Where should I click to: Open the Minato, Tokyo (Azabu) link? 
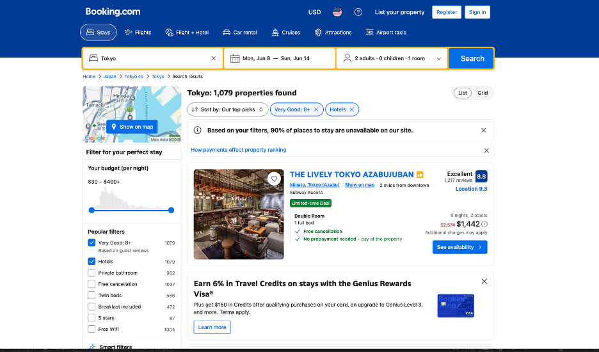coord(314,185)
